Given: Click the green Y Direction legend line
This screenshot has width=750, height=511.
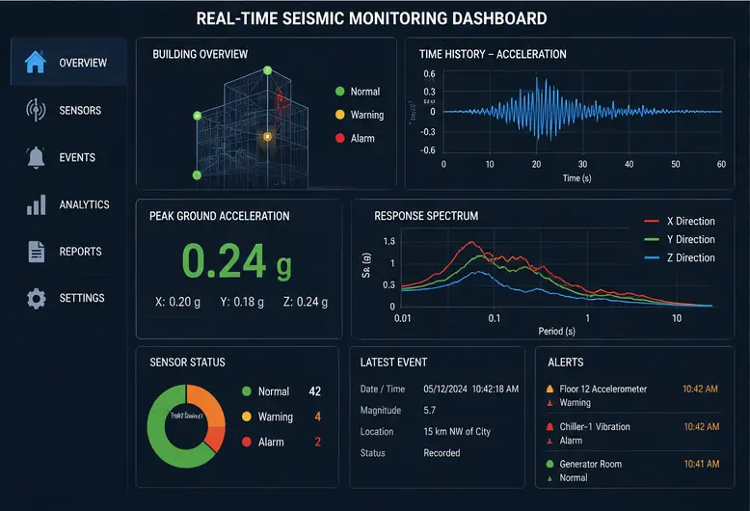Looking at the screenshot, I should (x=652, y=239).
